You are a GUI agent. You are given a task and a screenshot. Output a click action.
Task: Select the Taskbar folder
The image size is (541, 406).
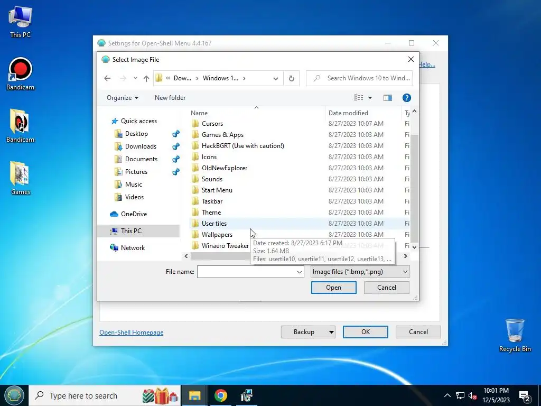click(212, 201)
